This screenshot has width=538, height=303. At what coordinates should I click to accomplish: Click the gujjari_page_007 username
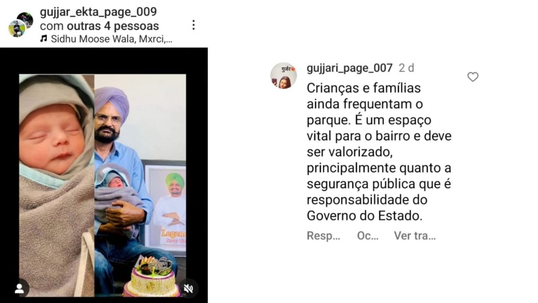(x=349, y=68)
